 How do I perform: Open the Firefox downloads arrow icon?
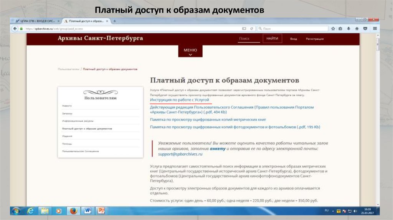tap(349, 29)
